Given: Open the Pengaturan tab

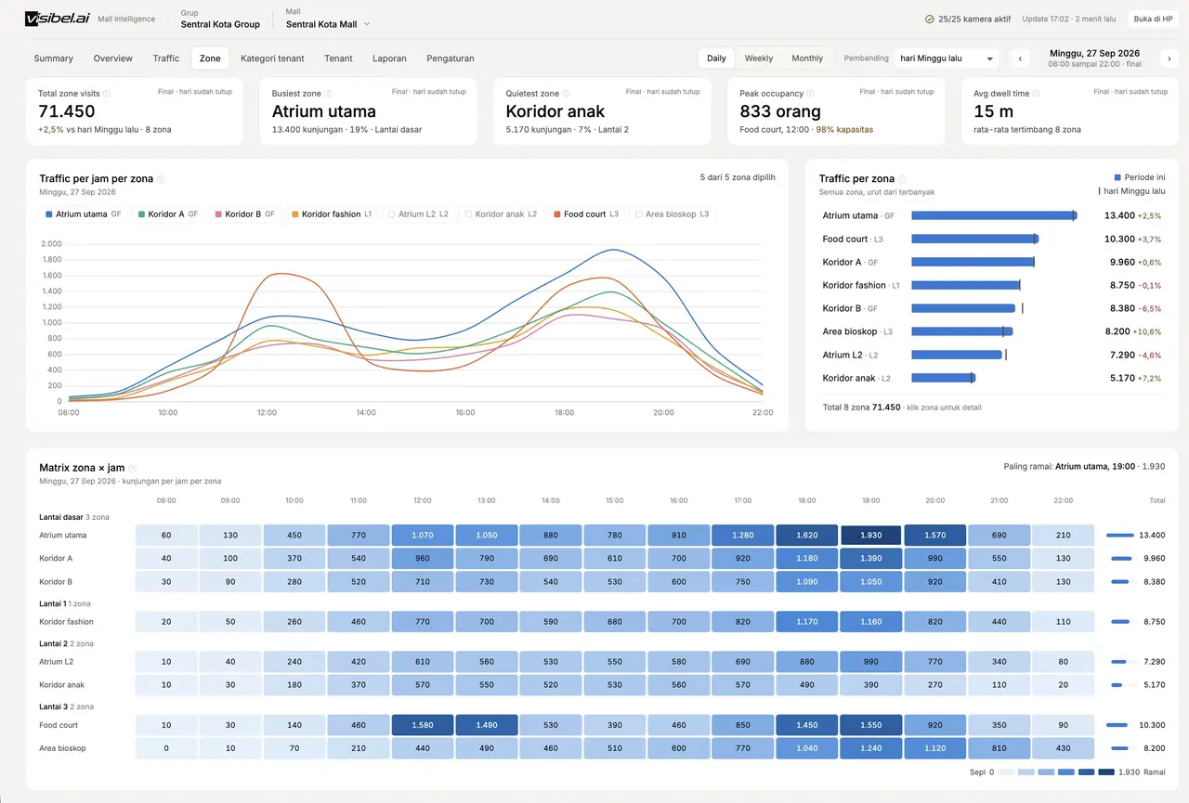Looking at the screenshot, I should [x=451, y=58].
